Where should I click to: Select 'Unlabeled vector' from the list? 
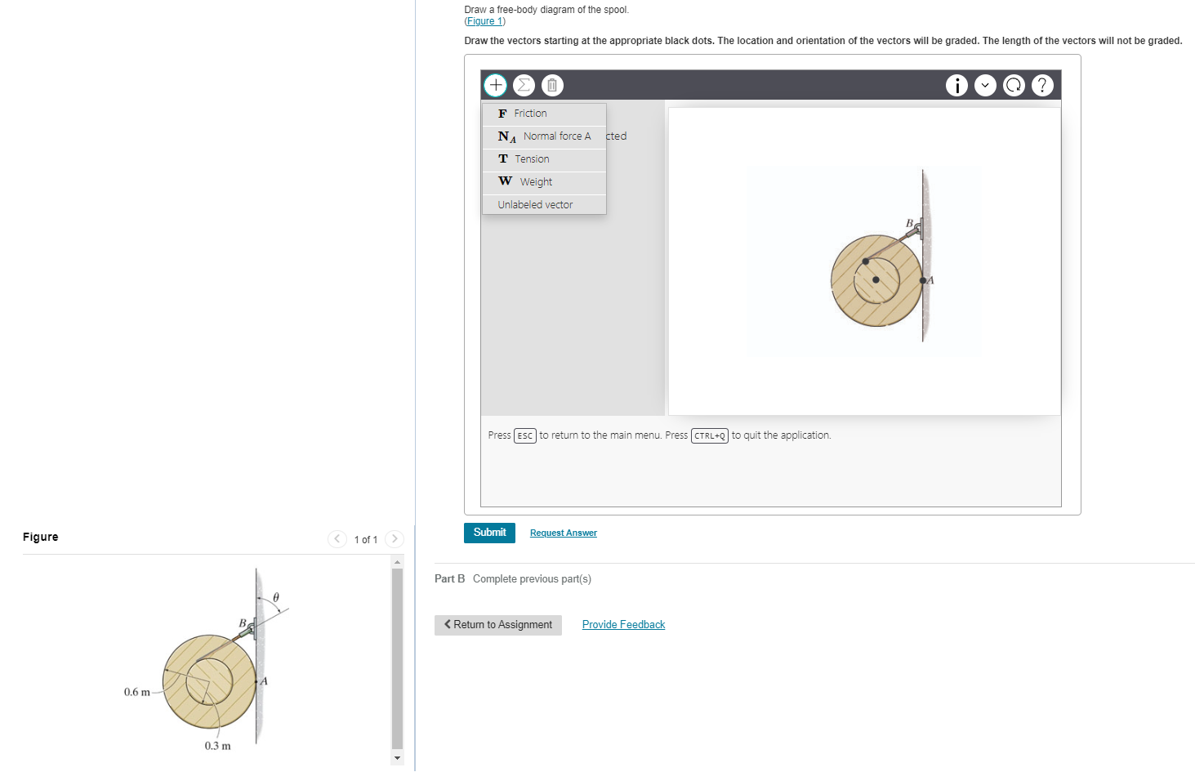pos(534,204)
